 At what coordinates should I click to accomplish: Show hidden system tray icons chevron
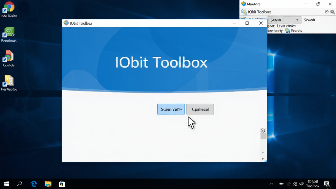tap(271, 184)
